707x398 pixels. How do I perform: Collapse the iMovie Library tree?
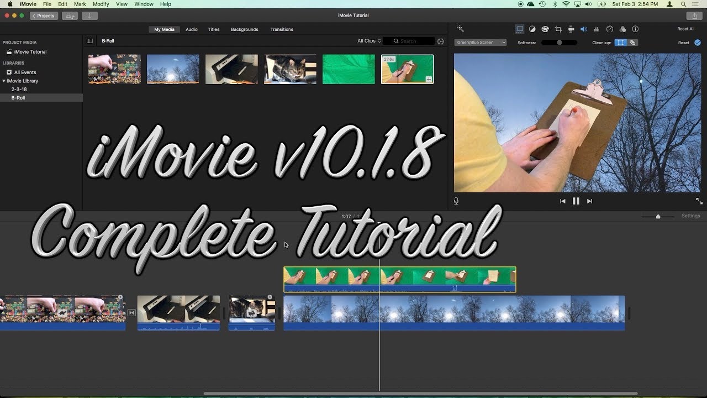click(x=4, y=81)
